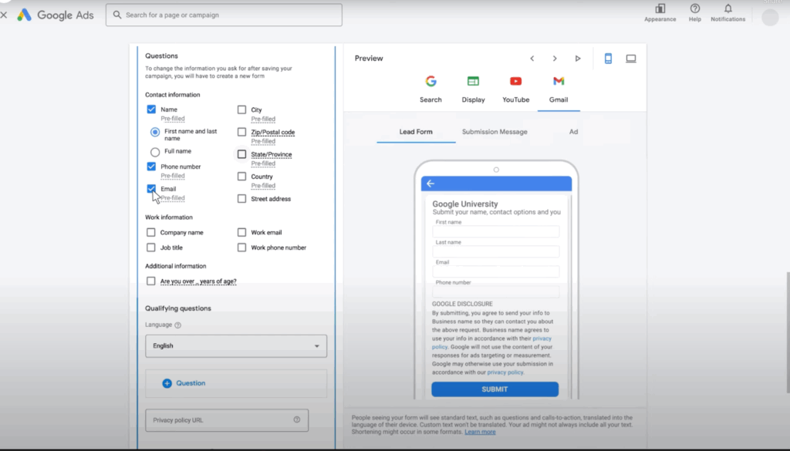Click the Privacy policy URL help icon
This screenshot has height=451, width=790.
click(x=297, y=420)
